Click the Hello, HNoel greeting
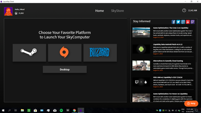This screenshot has width=201, height=113. [x=19, y=9]
